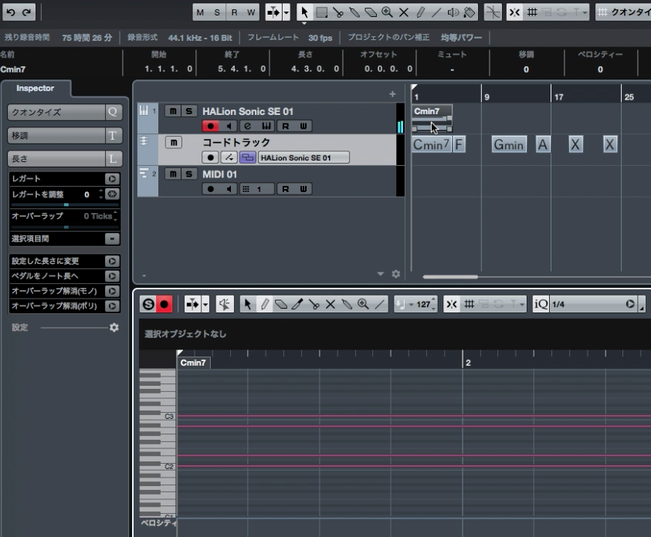Viewport: 651px width, 537px height.
Task: Adjust the レガートを調整 slider
Action: [x=65, y=204]
